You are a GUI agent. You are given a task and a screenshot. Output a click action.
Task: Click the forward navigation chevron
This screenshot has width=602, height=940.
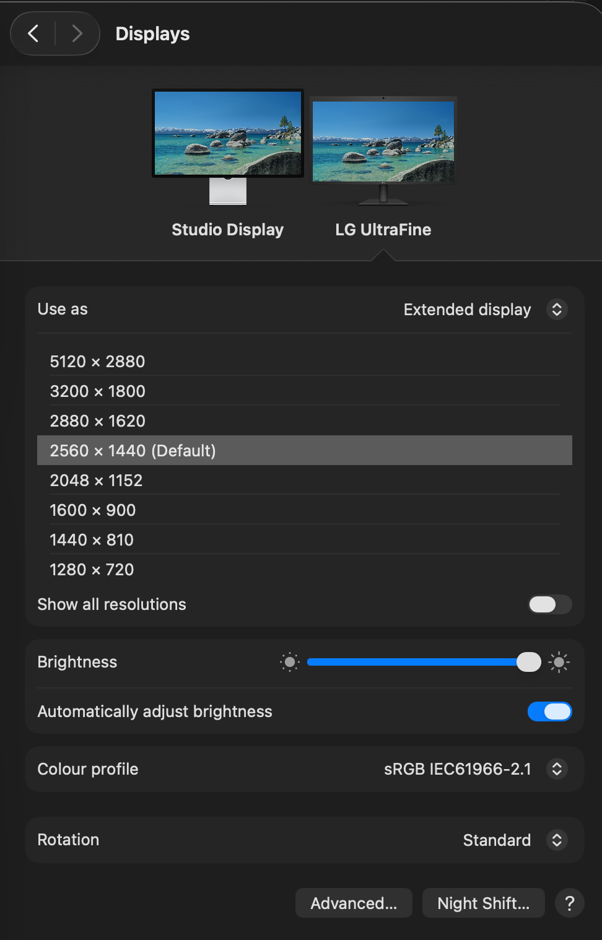click(77, 33)
